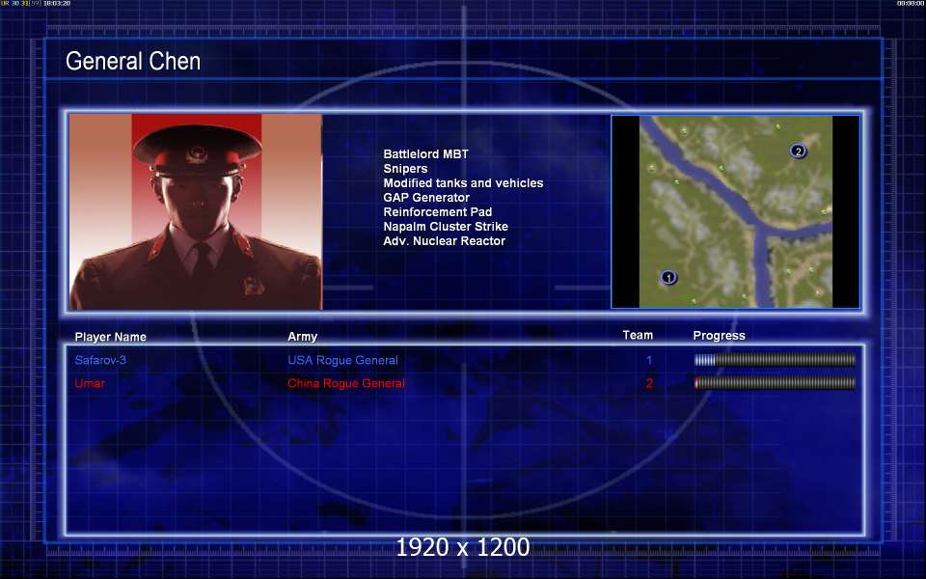Click 'USA Rogue General' army entry
Image resolution: width=926 pixels, height=579 pixels.
[342, 360]
